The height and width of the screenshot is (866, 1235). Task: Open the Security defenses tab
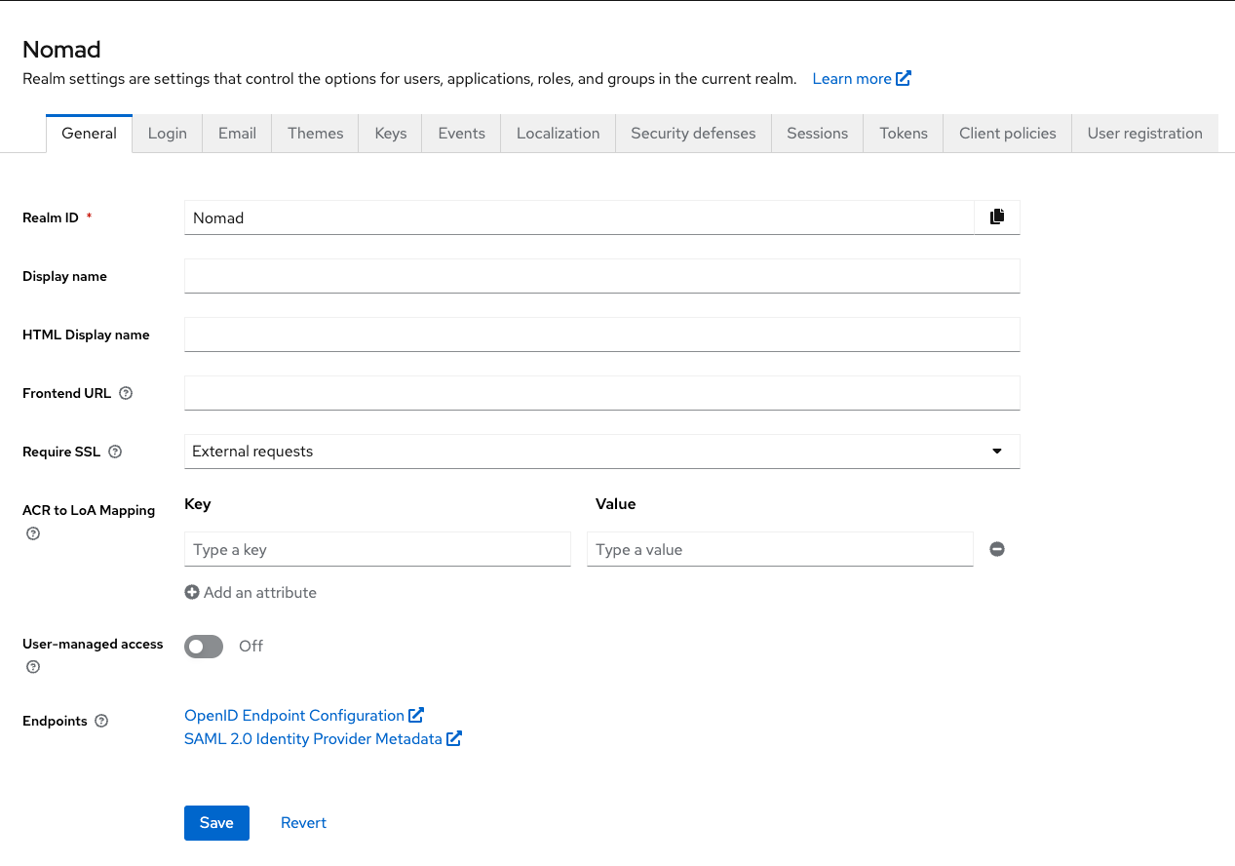pyautogui.click(x=692, y=134)
